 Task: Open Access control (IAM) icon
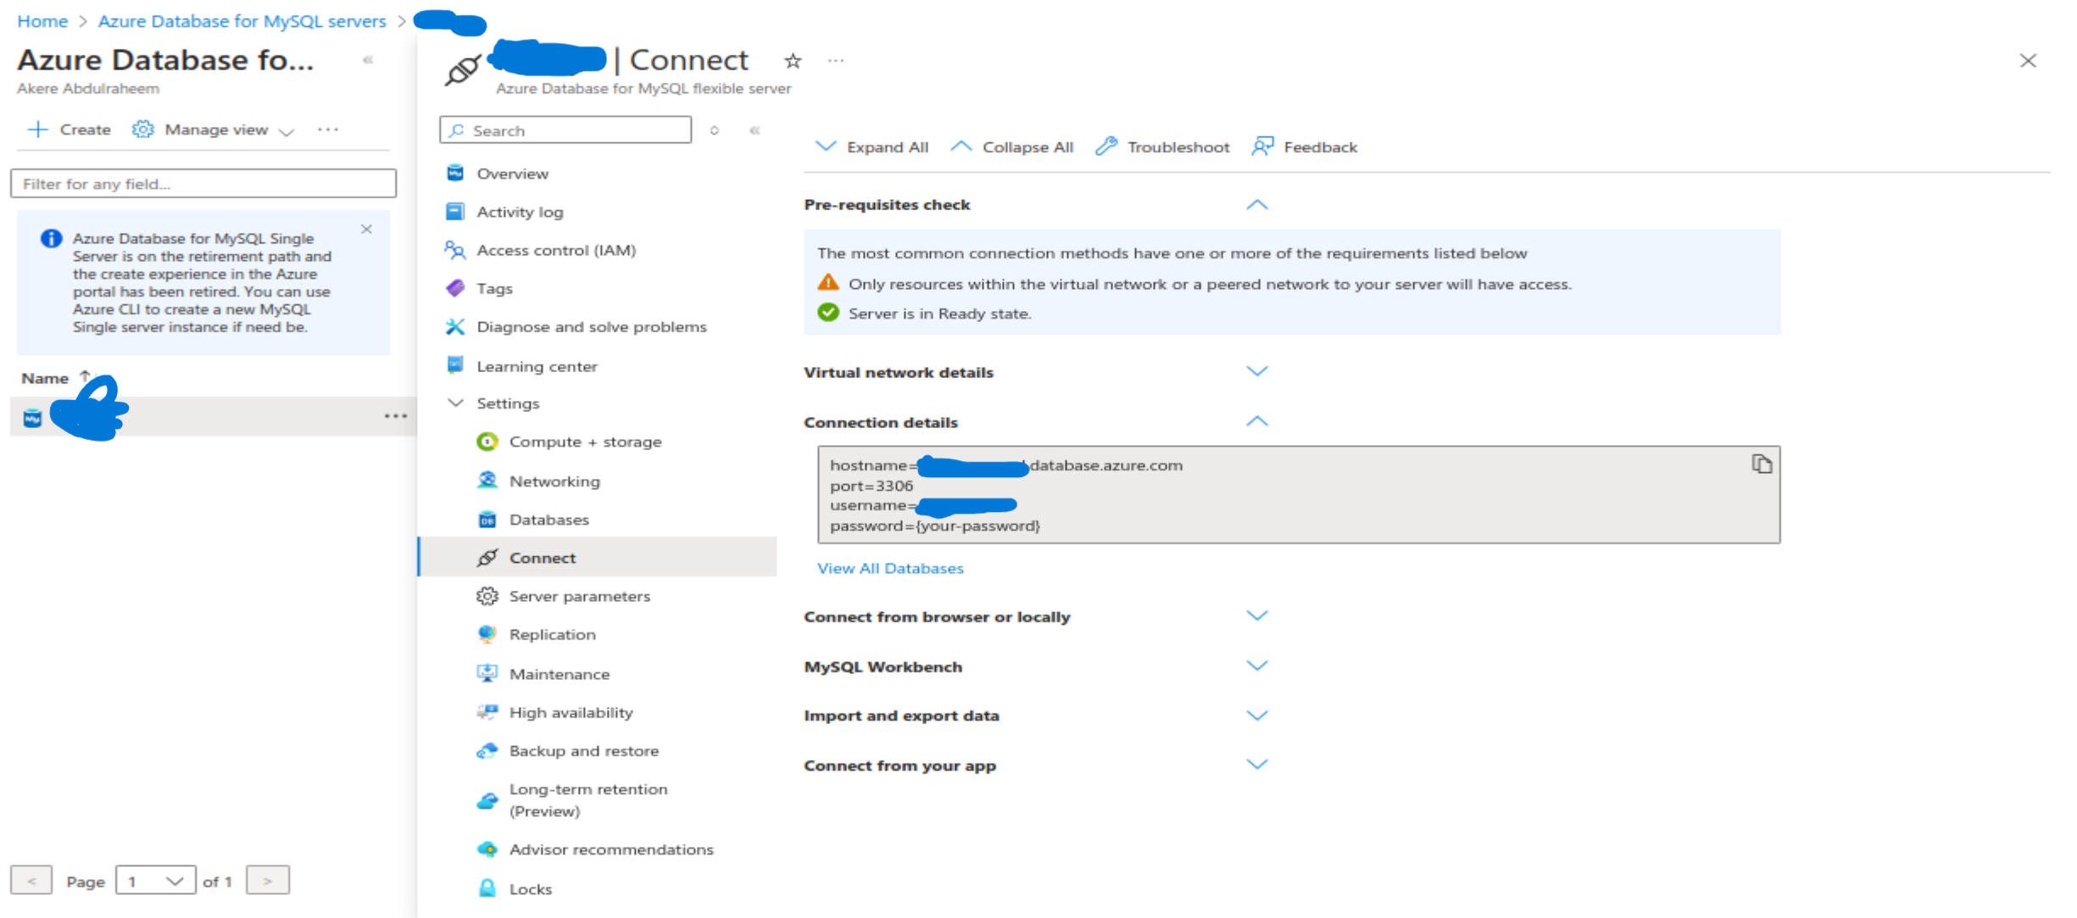pos(455,250)
